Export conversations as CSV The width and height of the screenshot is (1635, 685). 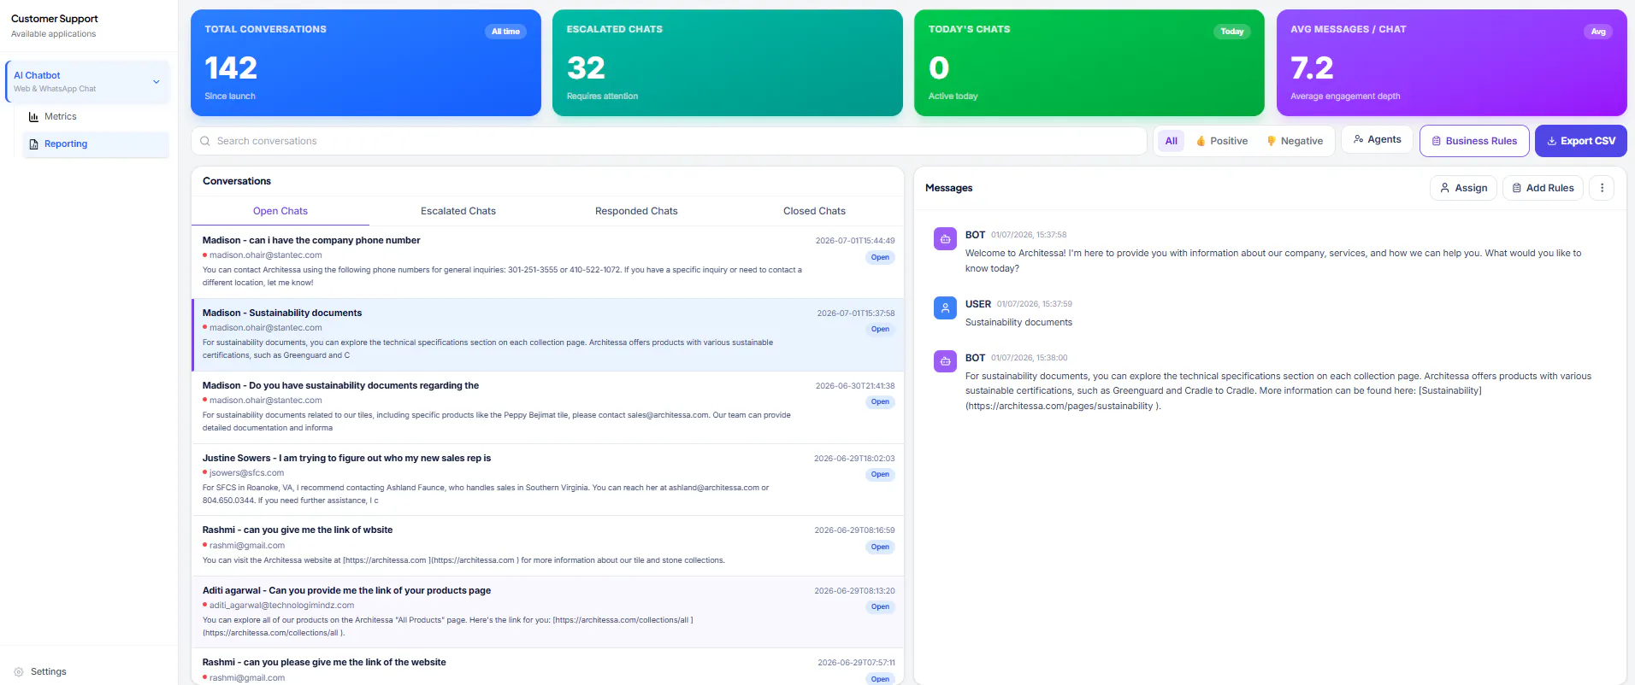coord(1580,141)
